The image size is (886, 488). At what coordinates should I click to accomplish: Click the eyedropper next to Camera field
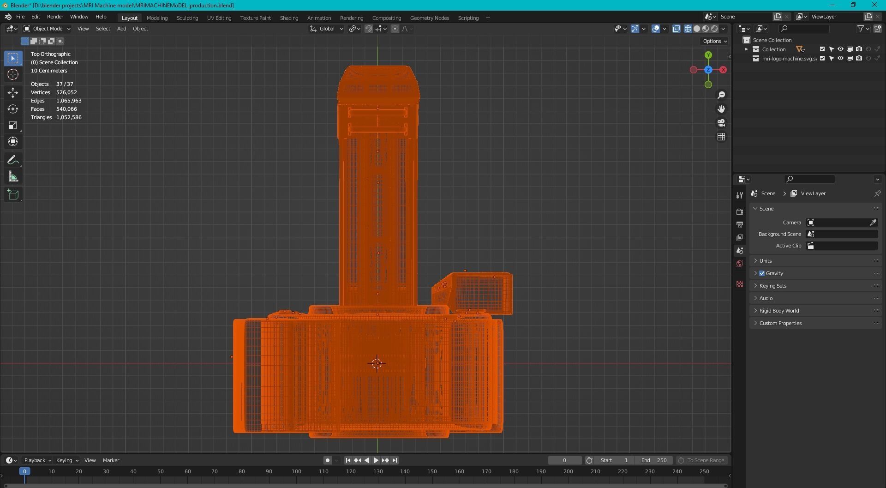(873, 223)
